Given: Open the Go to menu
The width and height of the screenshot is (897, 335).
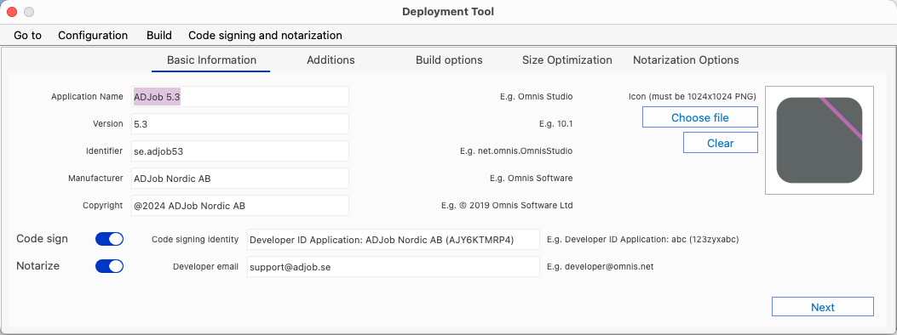Looking at the screenshot, I should click(x=27, y=36).
